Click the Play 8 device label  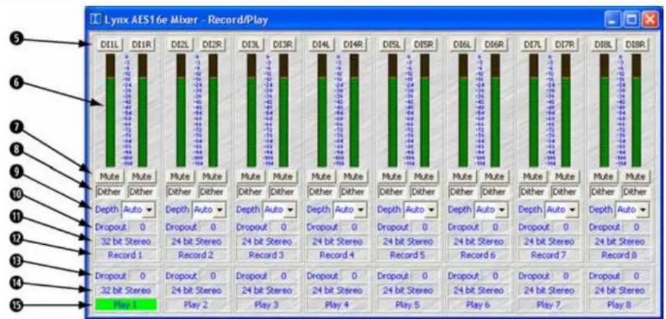point(620,304)
